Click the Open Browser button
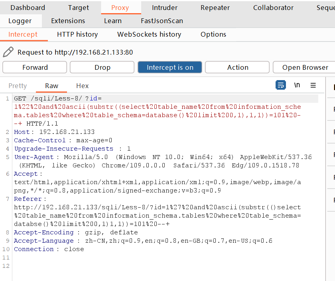Screen dimensions: 335x281 click(x=305, y=67)
